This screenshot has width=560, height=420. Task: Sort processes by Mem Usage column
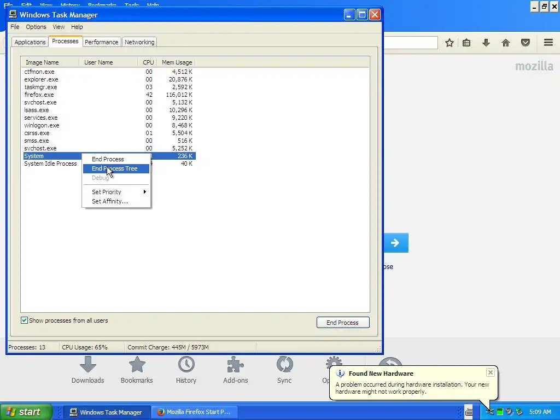177,62
